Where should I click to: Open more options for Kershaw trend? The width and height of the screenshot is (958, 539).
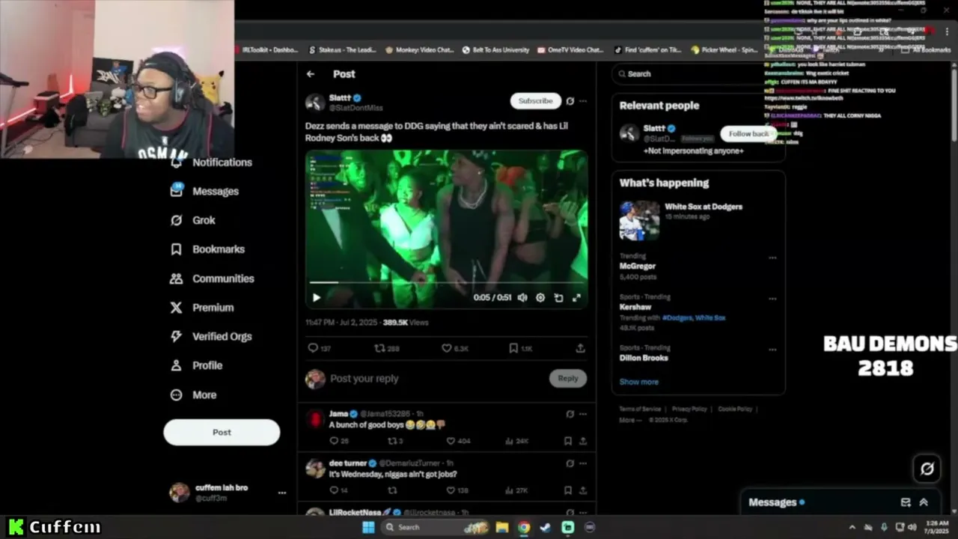point(772,299)
